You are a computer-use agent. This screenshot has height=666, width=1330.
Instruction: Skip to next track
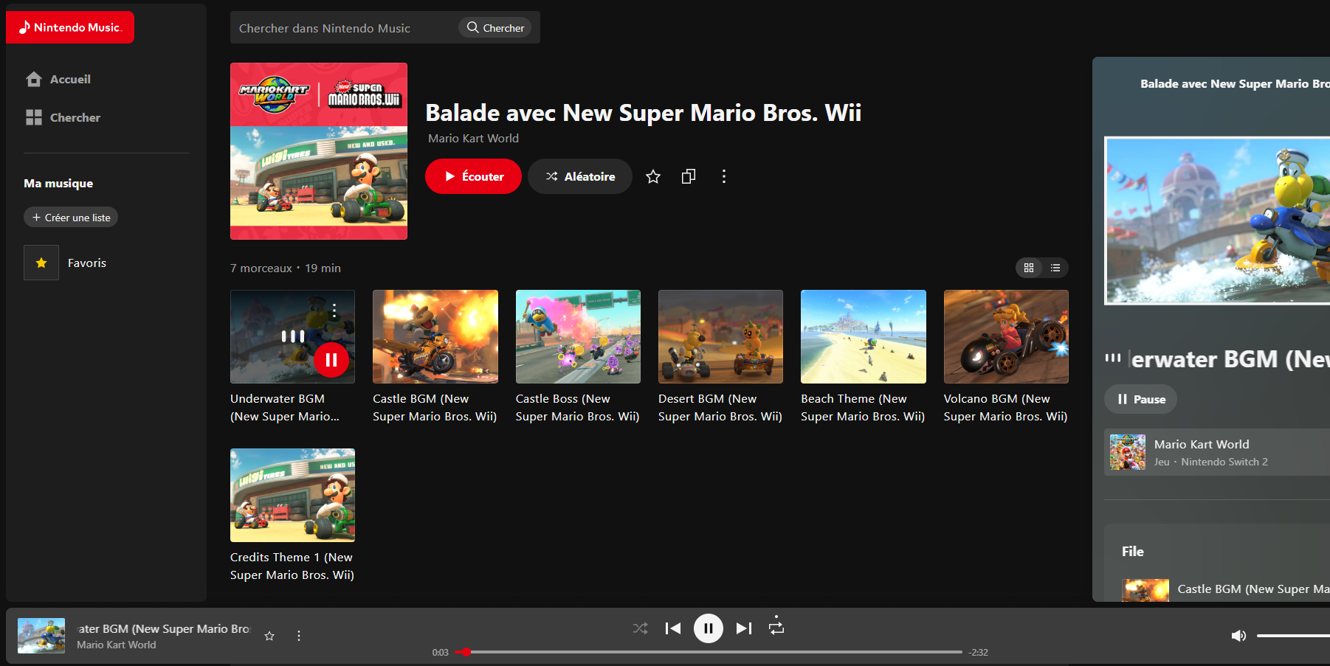pyautogui.click(x=744, y=628)
